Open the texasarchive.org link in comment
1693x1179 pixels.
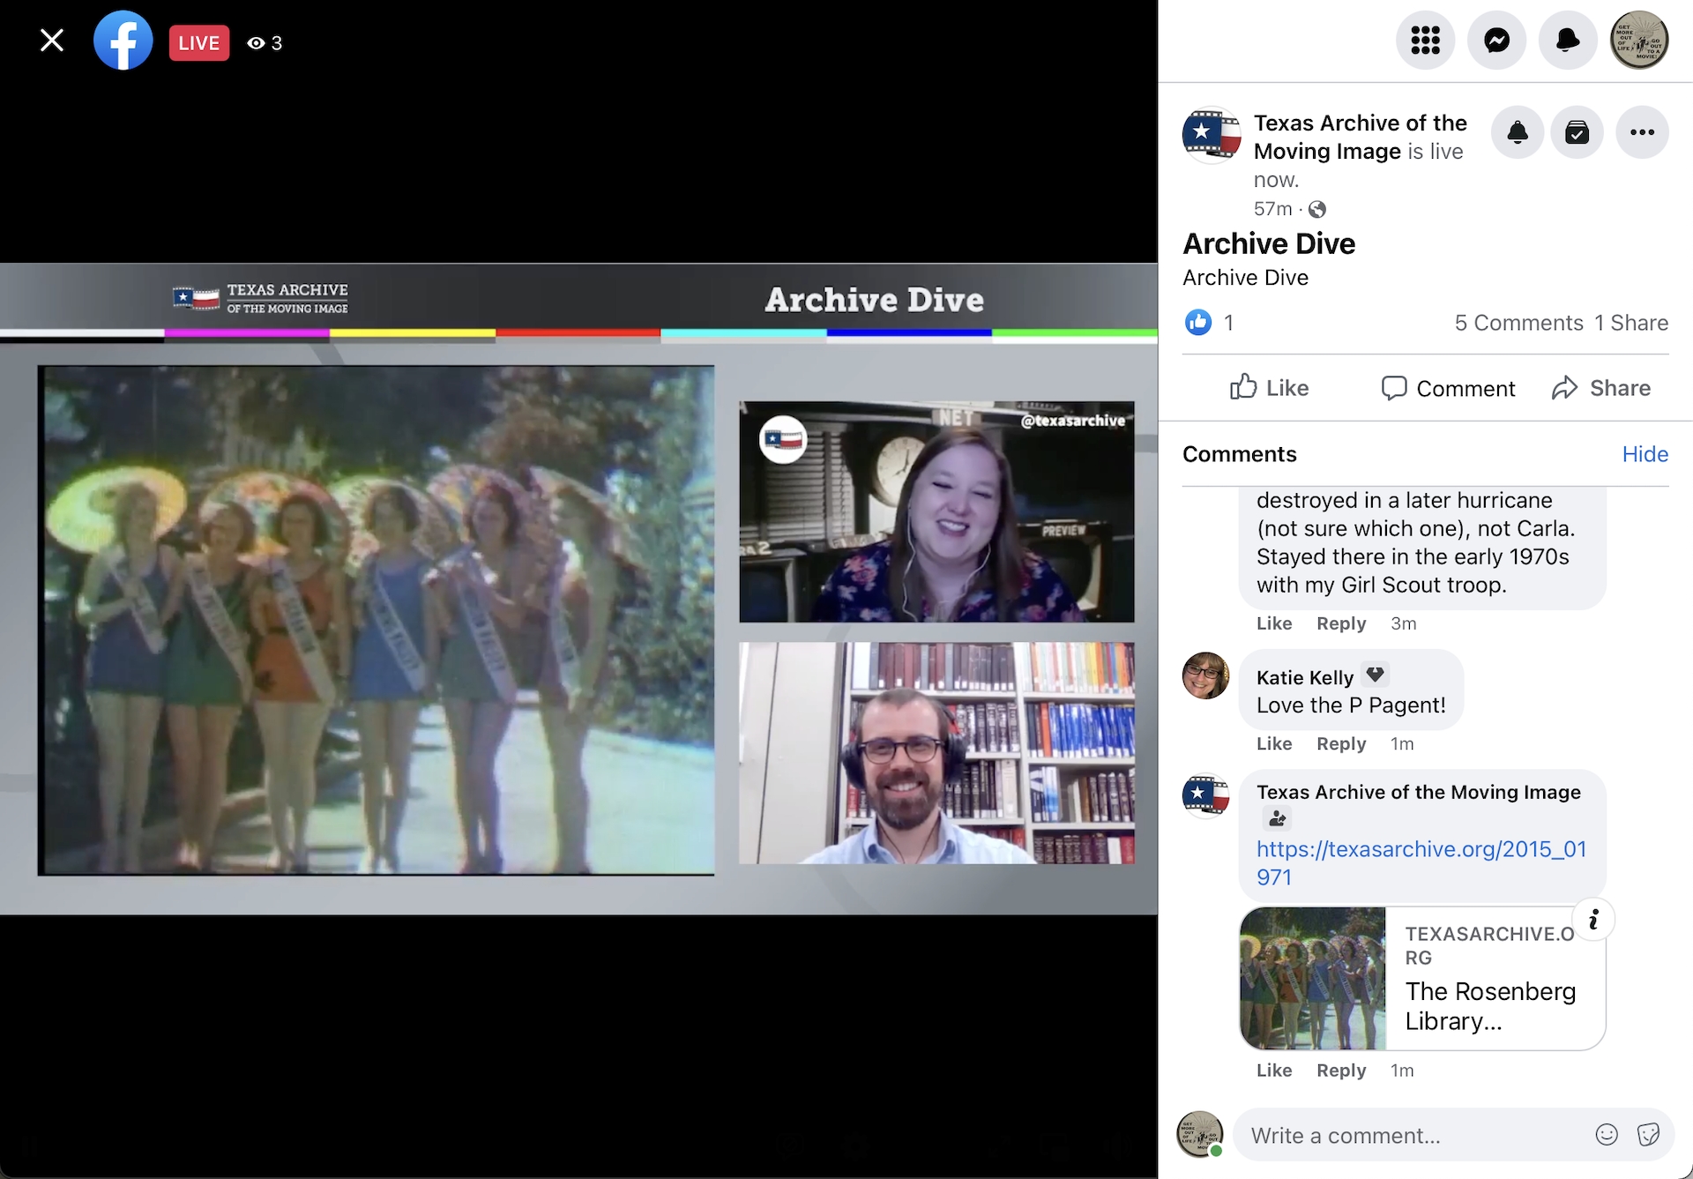(x=1420, y=850)
